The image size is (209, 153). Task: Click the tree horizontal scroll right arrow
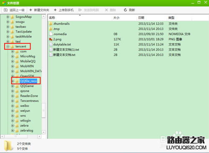pyautogui.click(x=39, y=136)
